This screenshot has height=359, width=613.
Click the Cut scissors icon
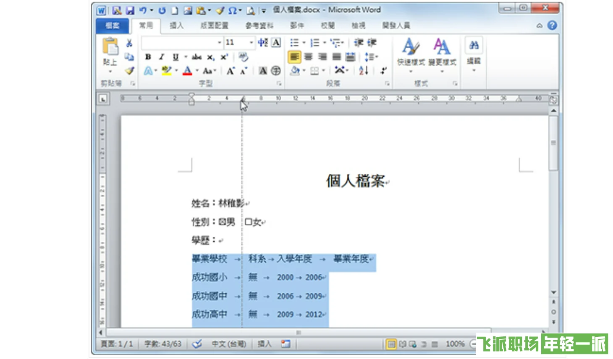[x=129, y=43]
